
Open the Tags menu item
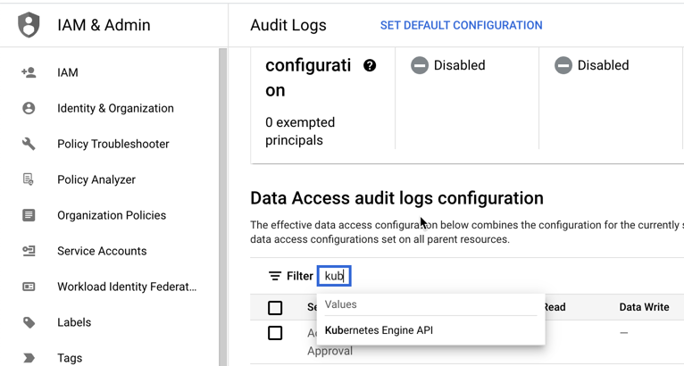70,358
